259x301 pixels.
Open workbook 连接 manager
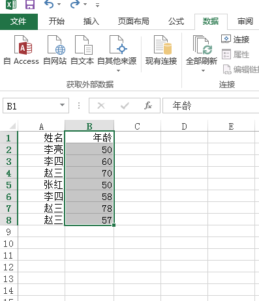point(236,39)
